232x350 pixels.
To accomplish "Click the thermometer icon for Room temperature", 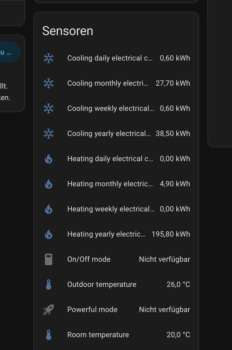I will click(x=49, y=335).
